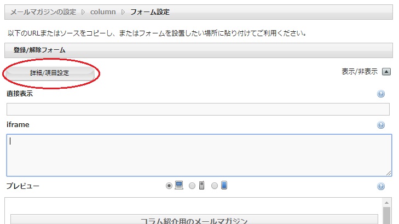Collapse section with 表示/非表示 arrow button
The image size is (399, 224).
click(386, 72)
